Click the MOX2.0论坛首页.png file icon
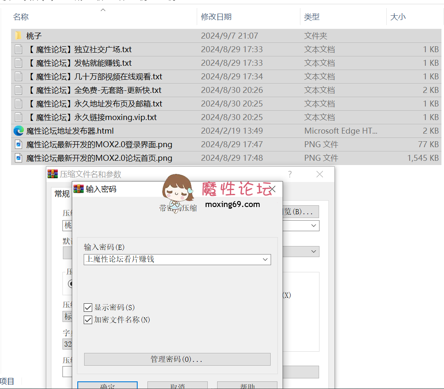 pos(18,158)
